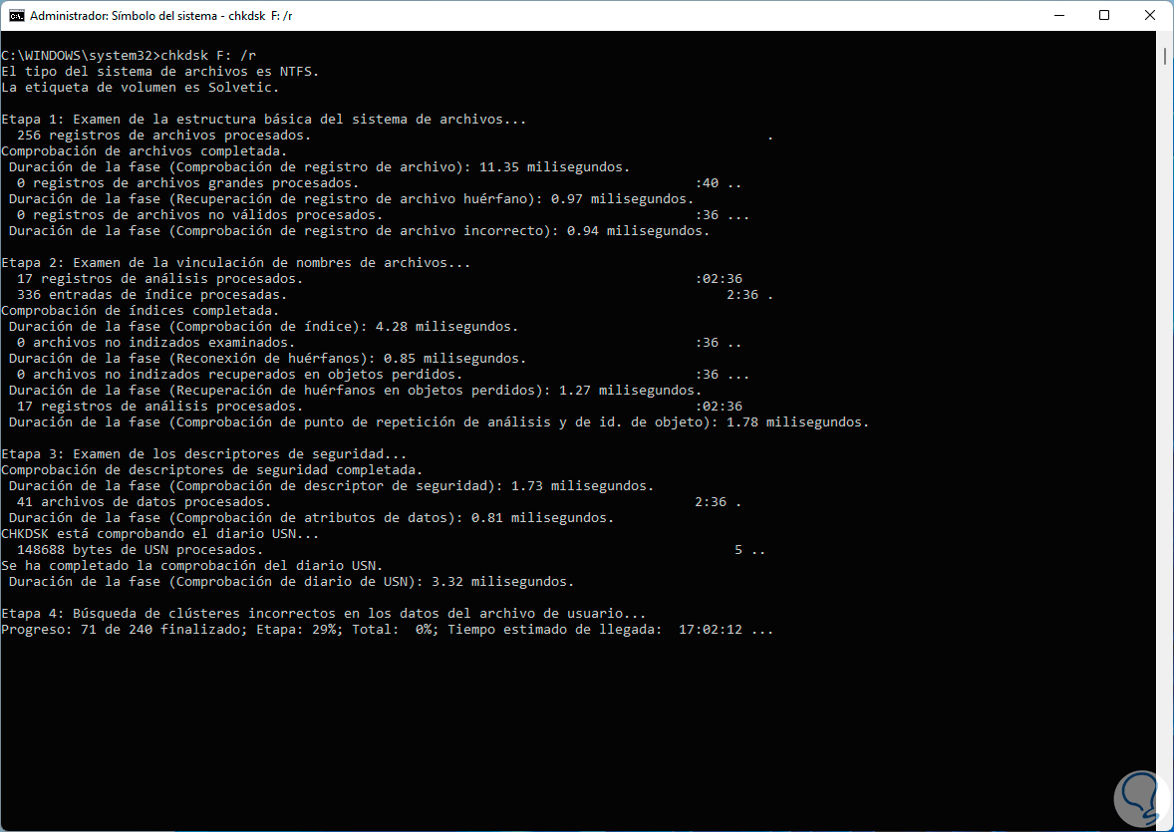
Task: Click 'Comprobación de descriptores de seguridad completada.'
Action: coord(212,469)
